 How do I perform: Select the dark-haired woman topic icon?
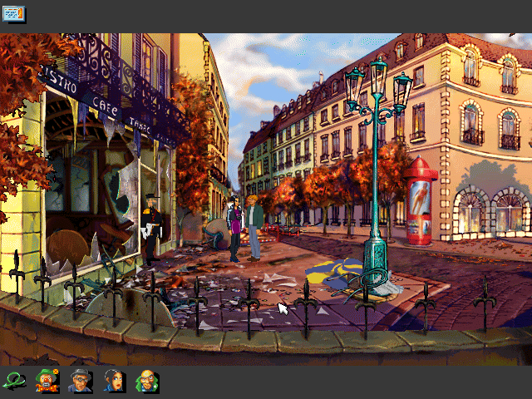[115, 381]
